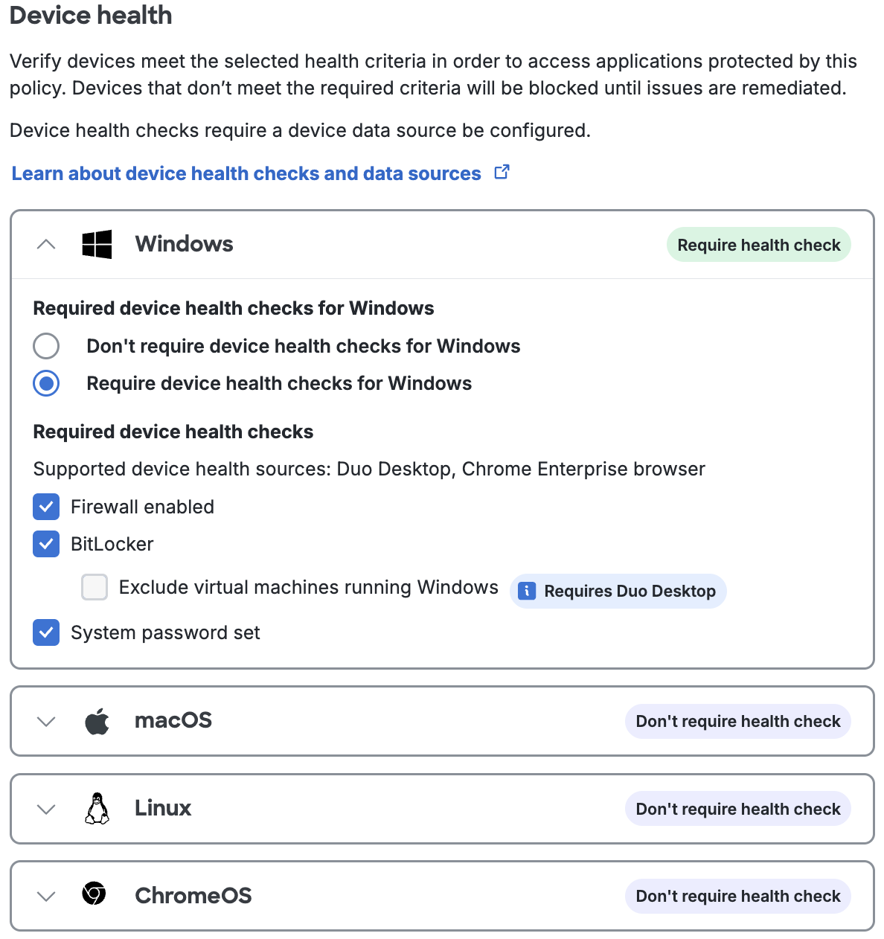Click the Requires Duo Desktop badge
Image resolution: width=884 pixels, height=939 pixels.
(x=618, y=591)
